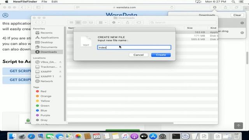Sort Finder list by Kind column
The image size is (249, 140).
[213, 28]
